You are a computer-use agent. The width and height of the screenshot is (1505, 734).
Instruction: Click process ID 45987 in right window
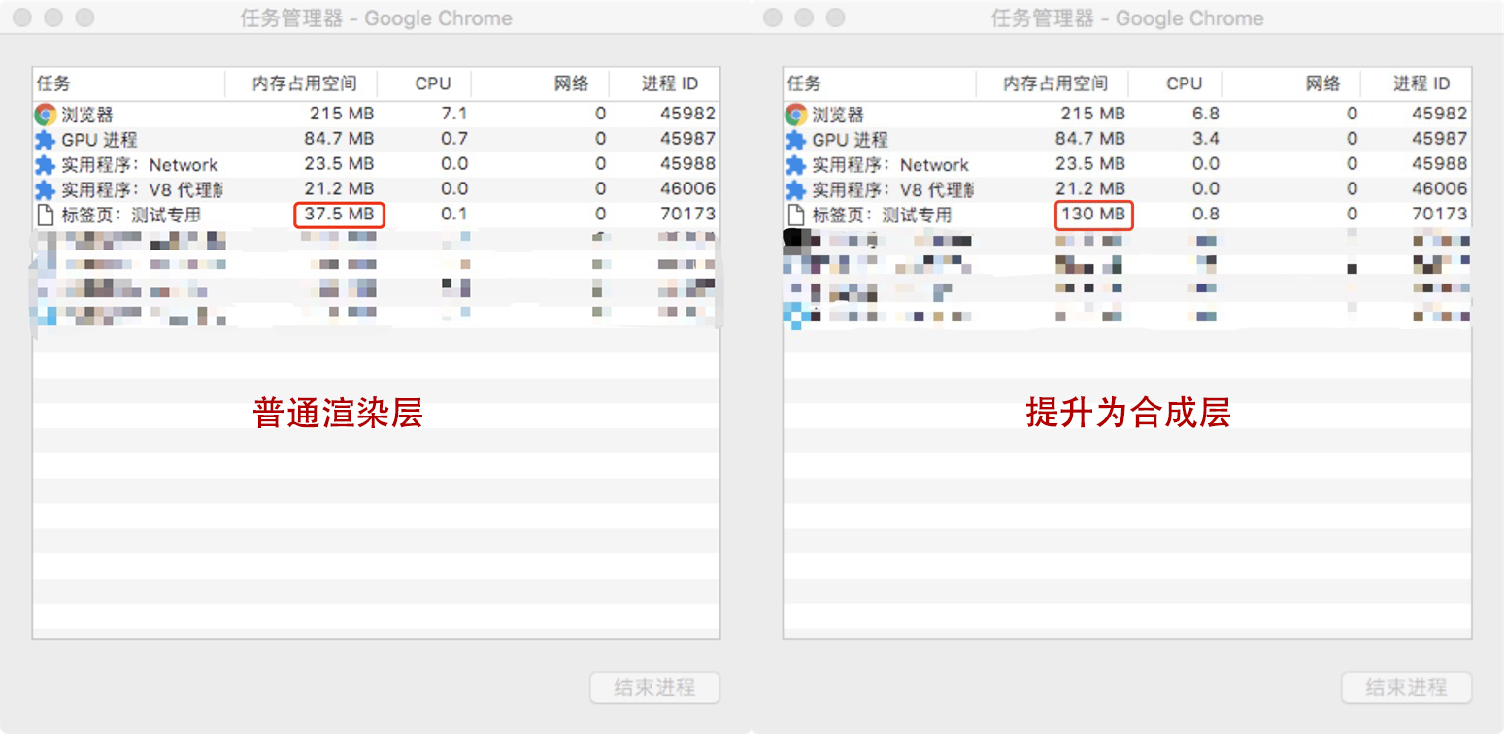tap(1439, 139)
